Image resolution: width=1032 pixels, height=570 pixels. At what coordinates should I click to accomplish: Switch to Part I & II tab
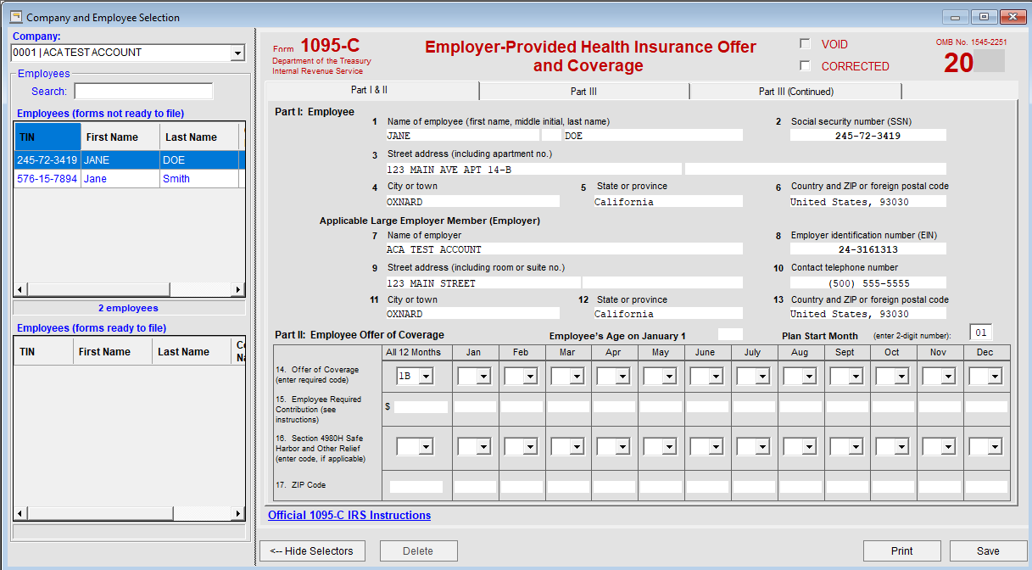371,90
